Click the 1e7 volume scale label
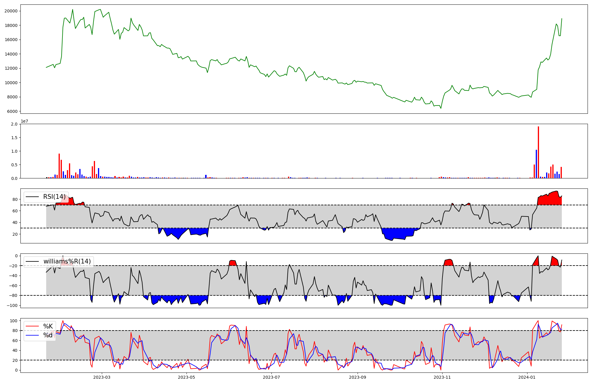Viewport: 592px width, 384px height. 24,121
